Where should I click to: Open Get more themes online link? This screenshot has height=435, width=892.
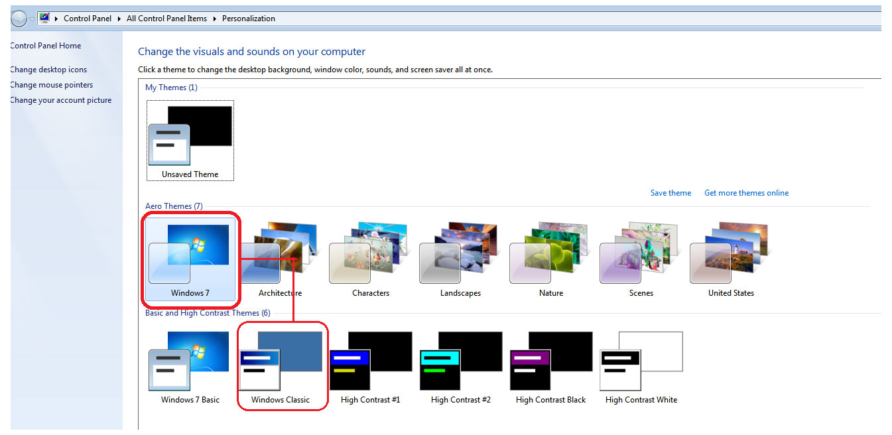[x=746, y=193]
